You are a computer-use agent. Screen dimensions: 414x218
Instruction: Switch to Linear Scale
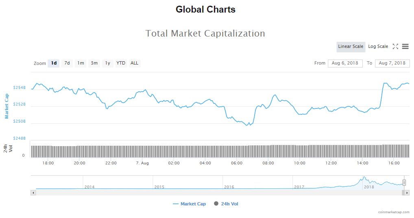(351, 47)
